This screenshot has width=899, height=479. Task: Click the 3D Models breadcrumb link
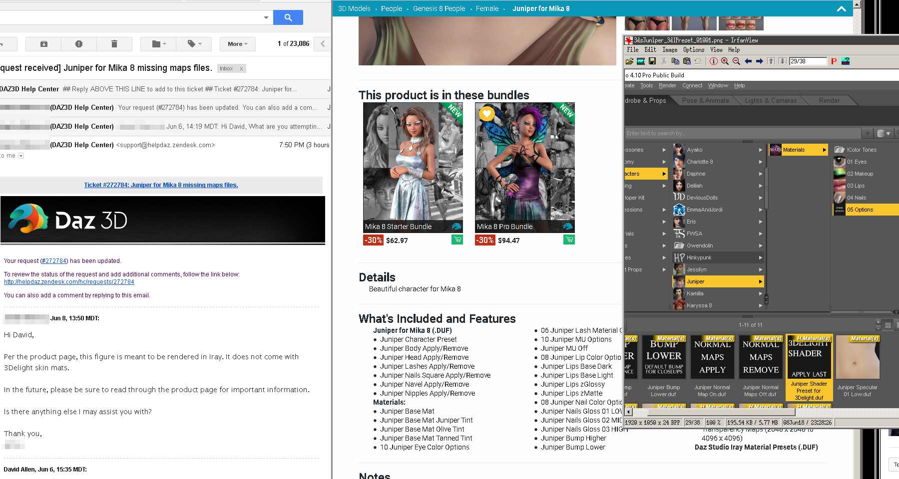[x=354, y=8]
